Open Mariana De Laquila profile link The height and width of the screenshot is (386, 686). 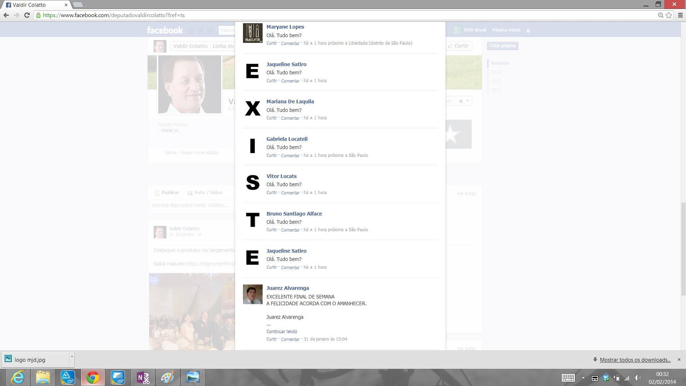coord(290,102)
